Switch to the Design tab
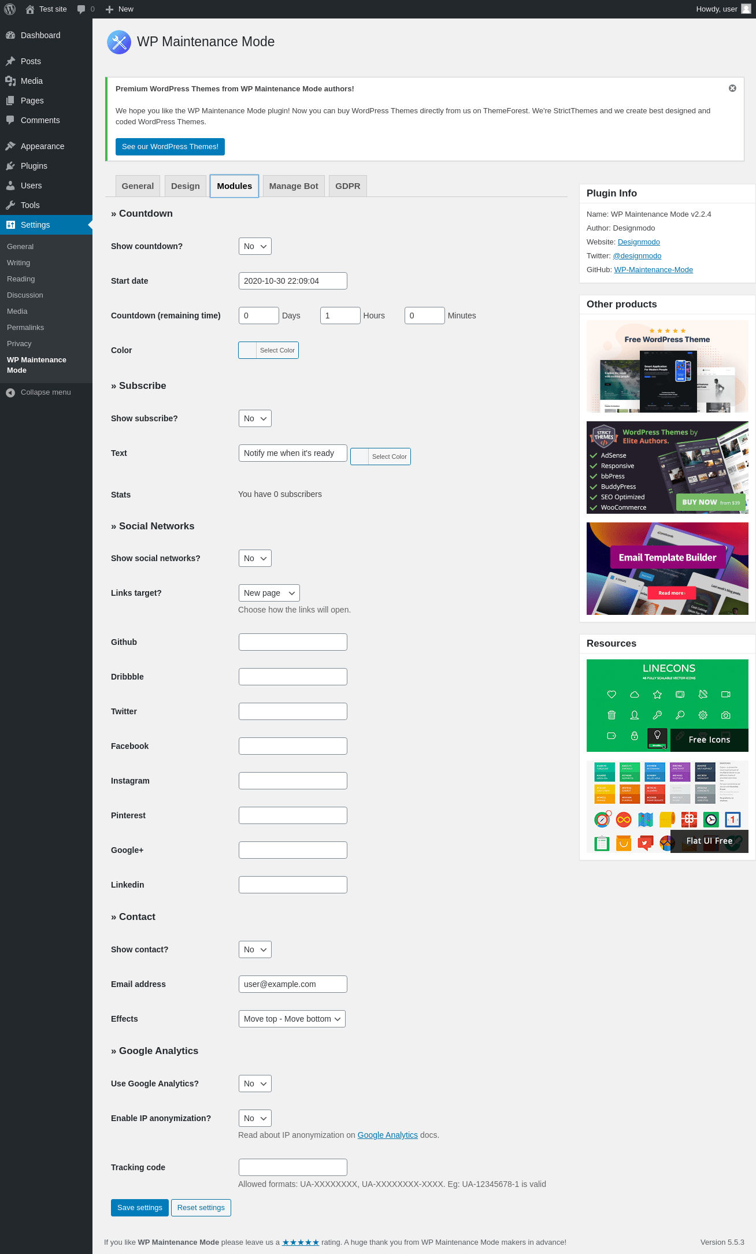This screenshot has width=756, height=1254. pos(186,186)
